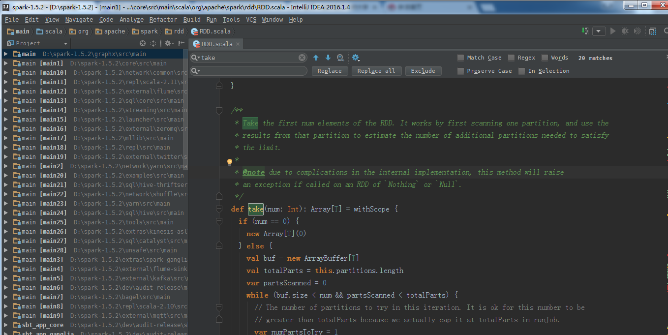Go to next search occurrence arrow
This screenshot has width=668, height=335.
click(328, 58)
